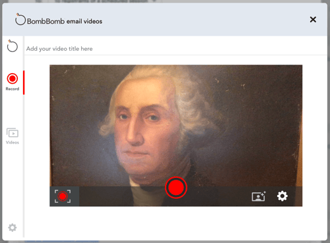Click the BombBomb logo in the header

tap(20, 19)
